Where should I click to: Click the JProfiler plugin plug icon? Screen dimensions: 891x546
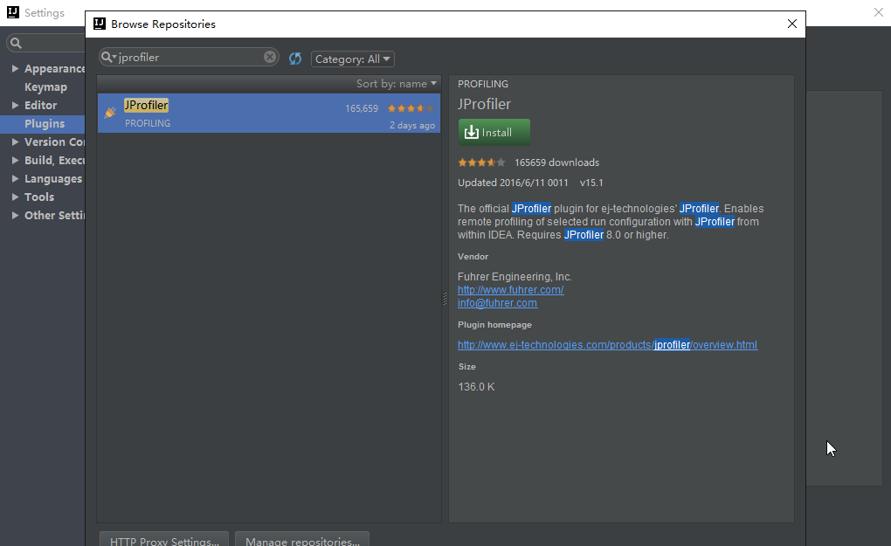coord(110,113)
